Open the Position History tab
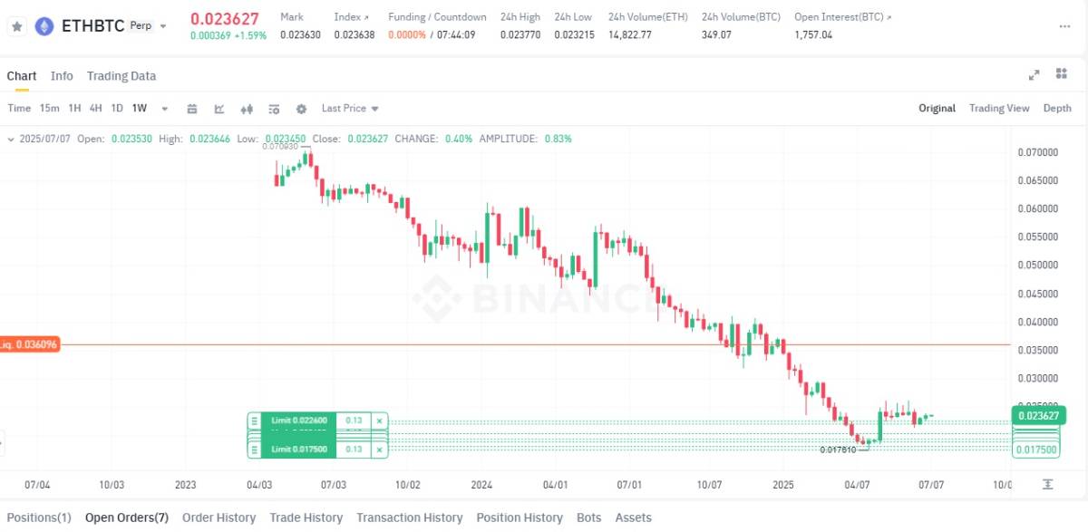Viewport: 1088px width, 532px height. click(x=520, y=517)
